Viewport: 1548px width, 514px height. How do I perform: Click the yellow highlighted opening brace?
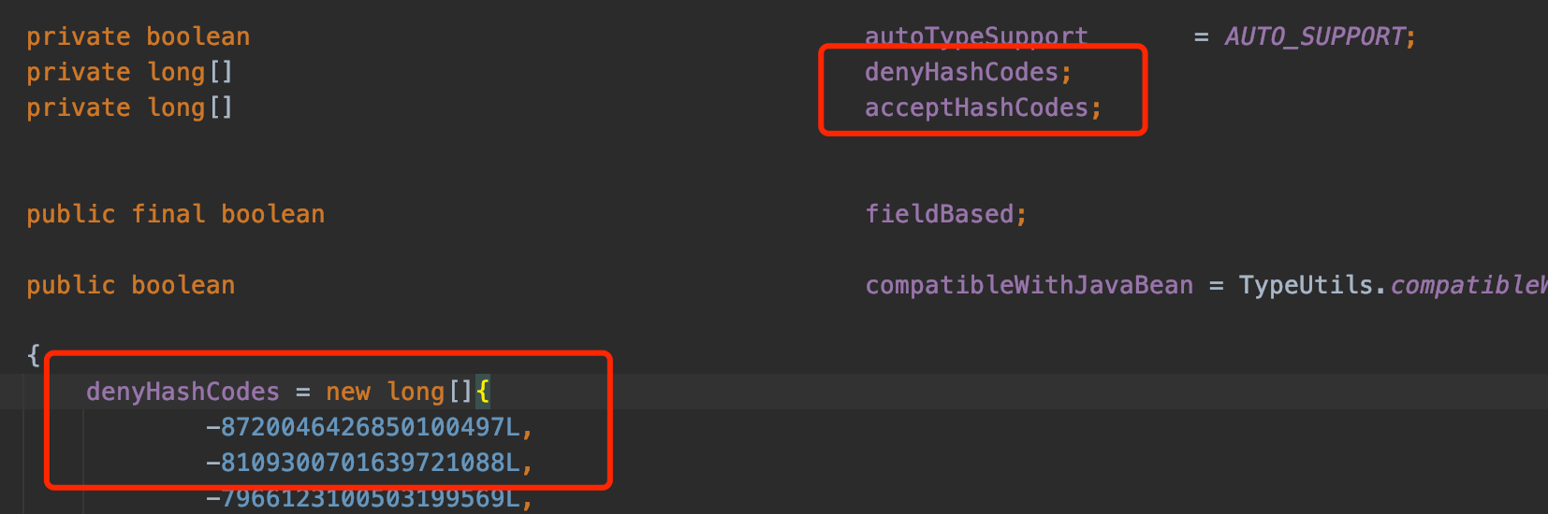click(483, 392)
